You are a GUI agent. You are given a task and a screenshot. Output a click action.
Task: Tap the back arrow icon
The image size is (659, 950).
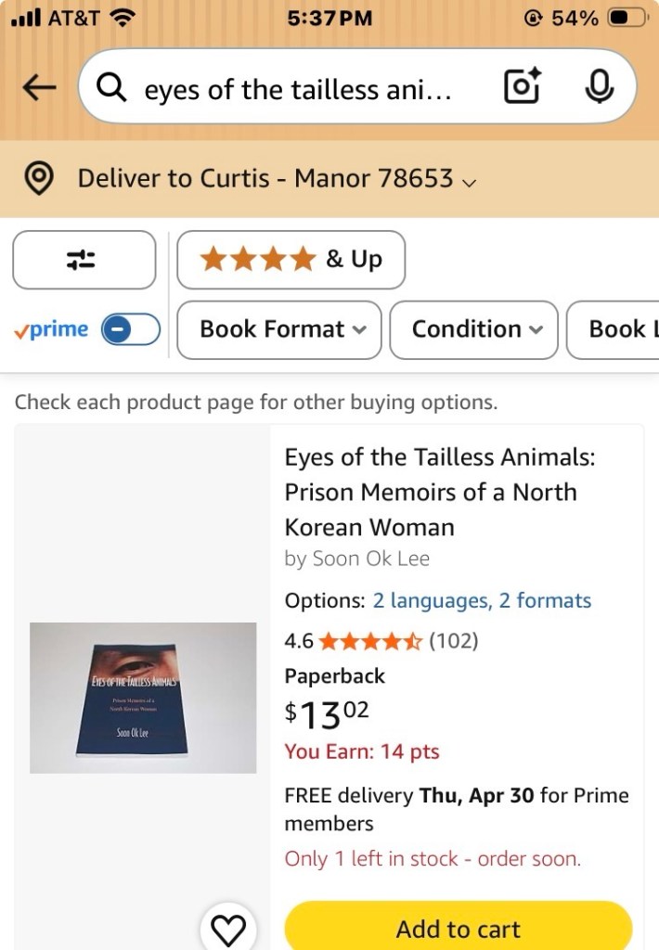[x=38, y=88]
